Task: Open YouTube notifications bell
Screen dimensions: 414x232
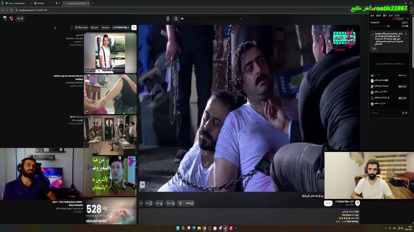Action: pos(11,18)
